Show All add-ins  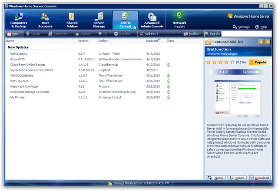pyautogui.click(x=103, y=34)
